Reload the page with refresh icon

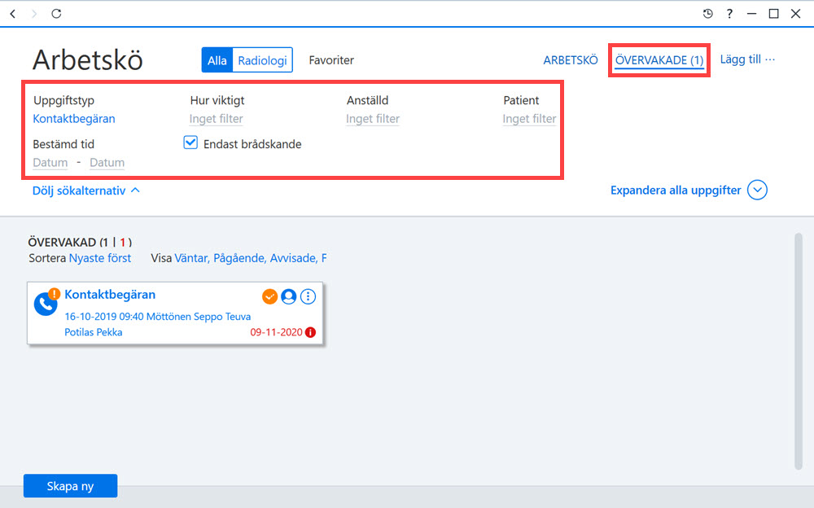[x=57, y=14]
